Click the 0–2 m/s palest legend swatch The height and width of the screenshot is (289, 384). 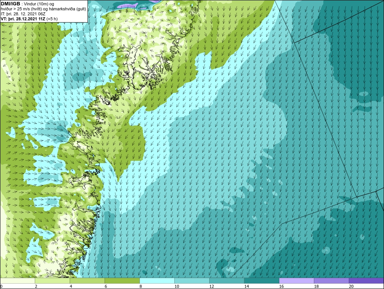click(x=18, y=281)
